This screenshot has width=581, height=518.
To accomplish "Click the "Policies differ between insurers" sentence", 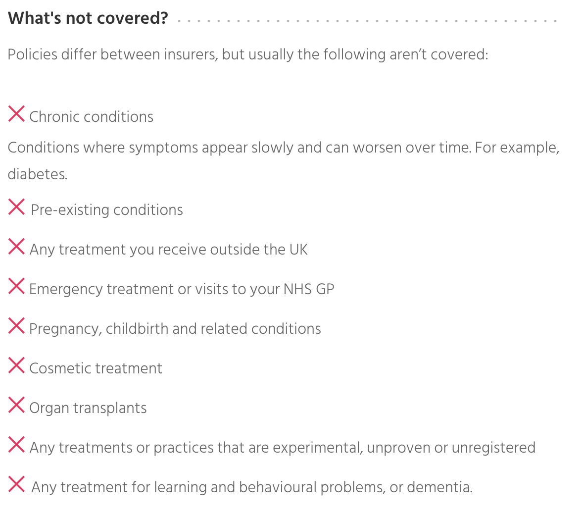I will 248,54.
